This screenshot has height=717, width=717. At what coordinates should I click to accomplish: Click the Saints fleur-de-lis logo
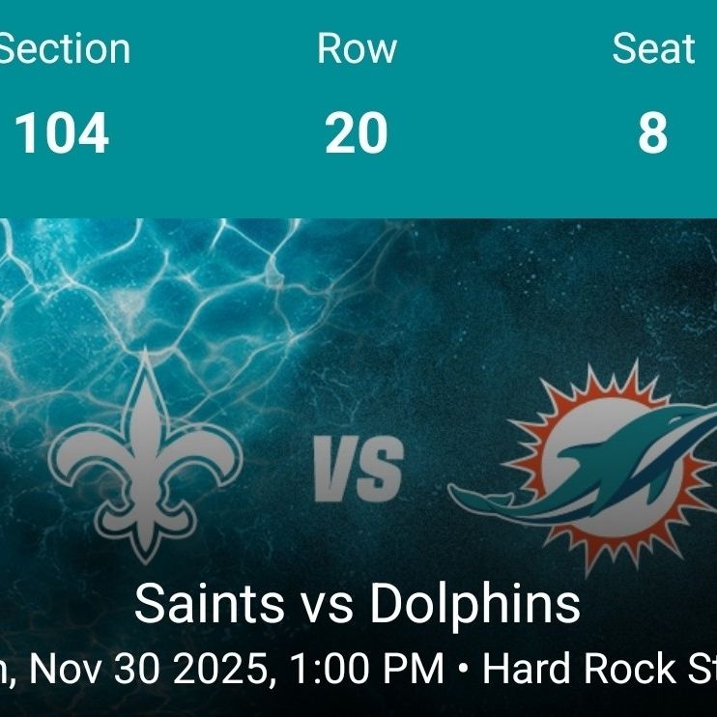tap(145, 457)
